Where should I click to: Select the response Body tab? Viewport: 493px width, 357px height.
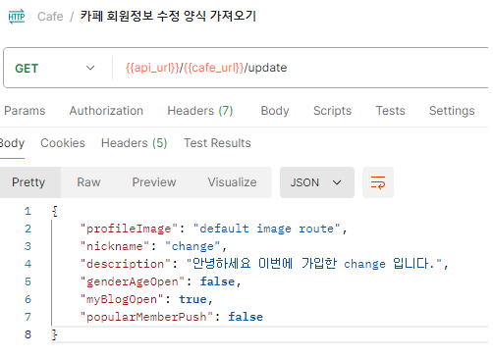[12, 143]
